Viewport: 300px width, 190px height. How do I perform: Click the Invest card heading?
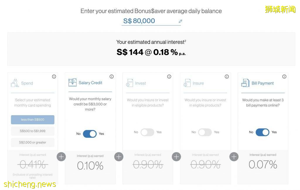(x=140, y=83)
